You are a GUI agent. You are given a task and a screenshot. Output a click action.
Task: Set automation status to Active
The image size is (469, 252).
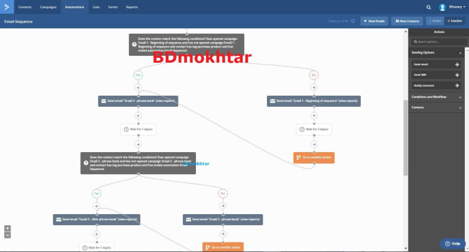pyautogui.click(x=435, y=21)
